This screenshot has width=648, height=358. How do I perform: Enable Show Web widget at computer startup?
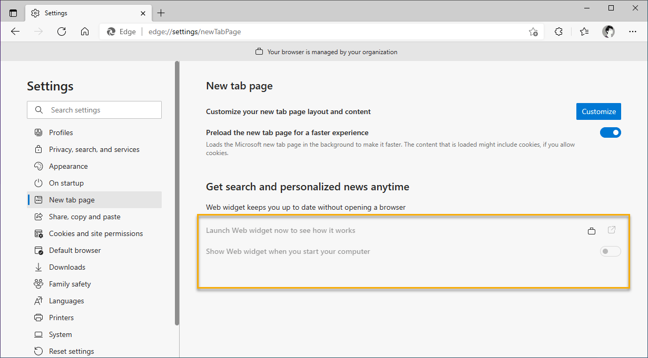point(610,251)
